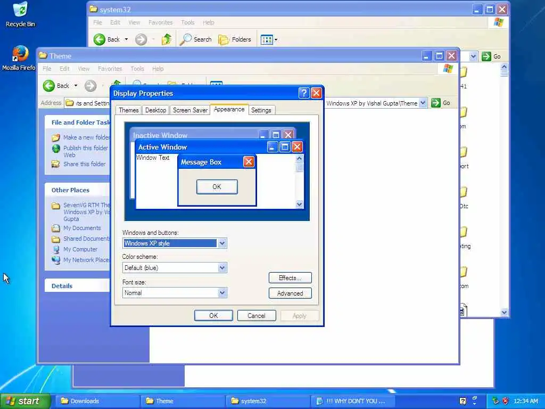Open My Documents in Other Places
Screen dimensions: 545x409
pos(77,228)
